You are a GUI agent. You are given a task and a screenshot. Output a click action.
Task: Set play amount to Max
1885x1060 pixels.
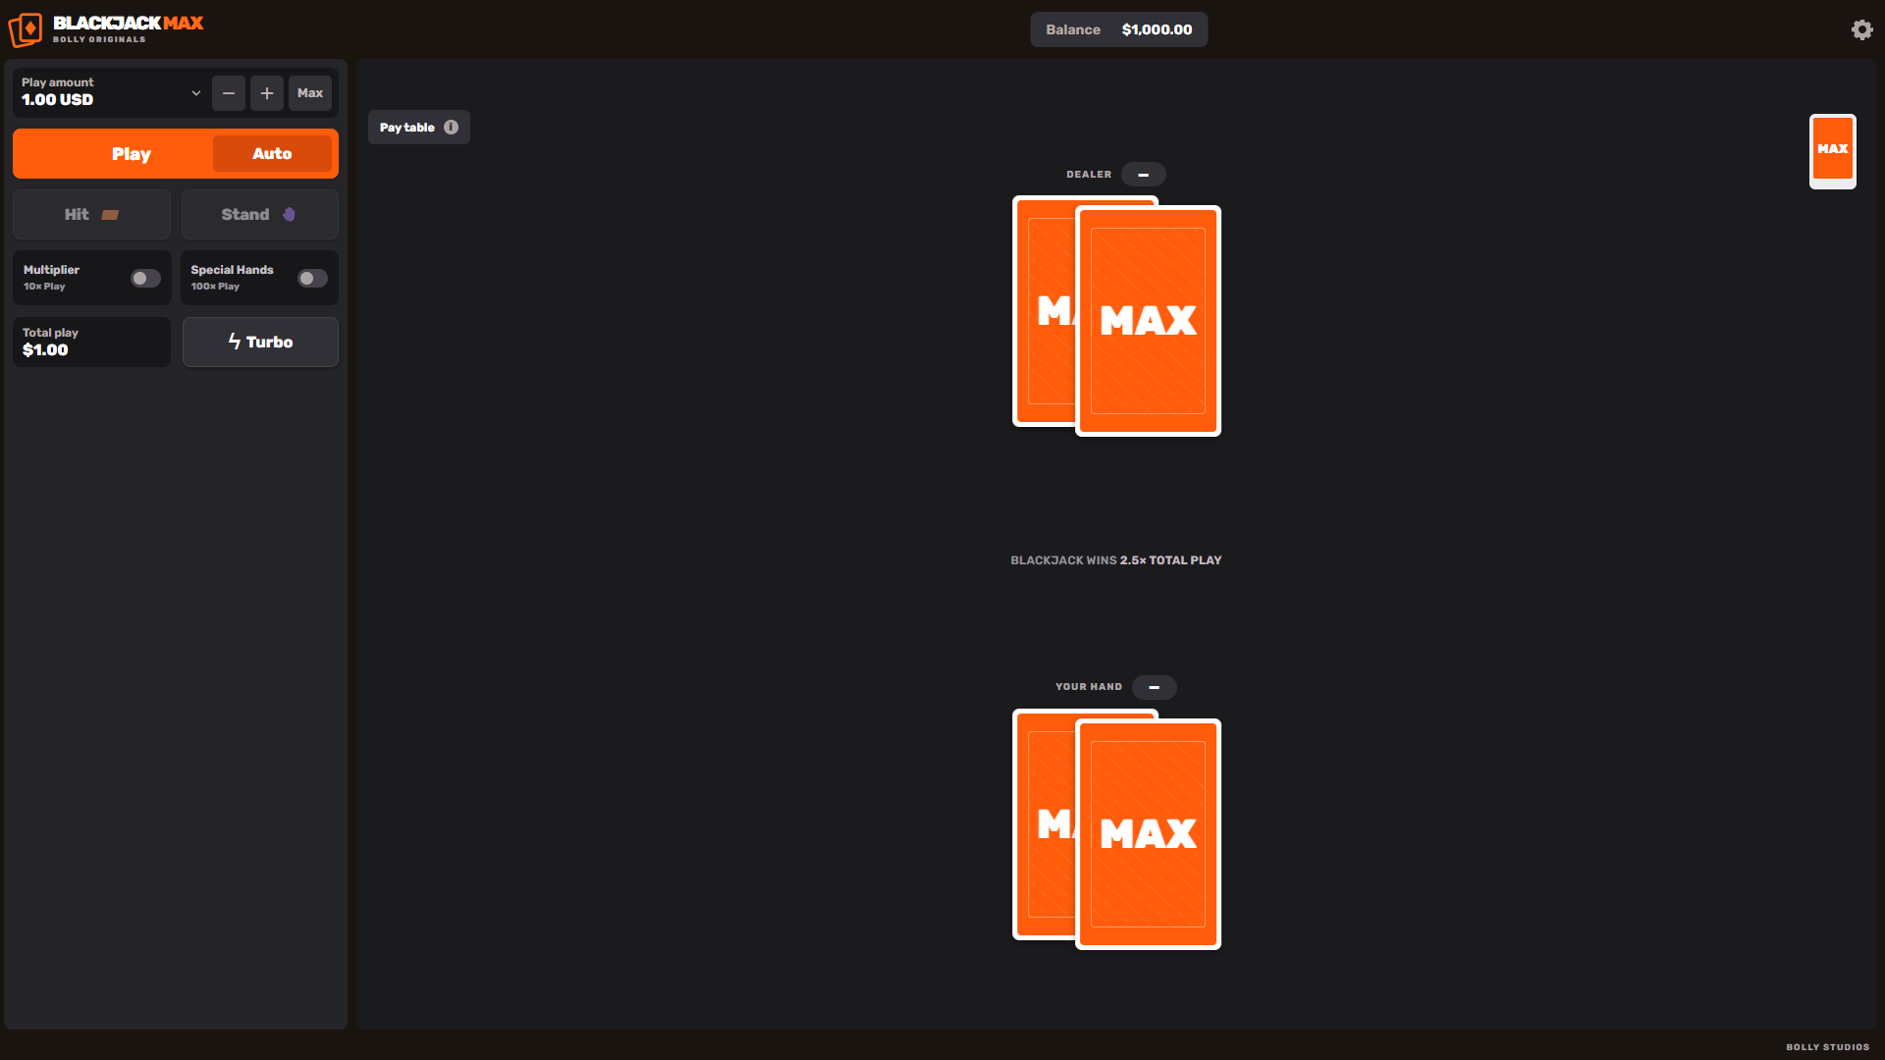pyautogui.click(x=310, y=93)
